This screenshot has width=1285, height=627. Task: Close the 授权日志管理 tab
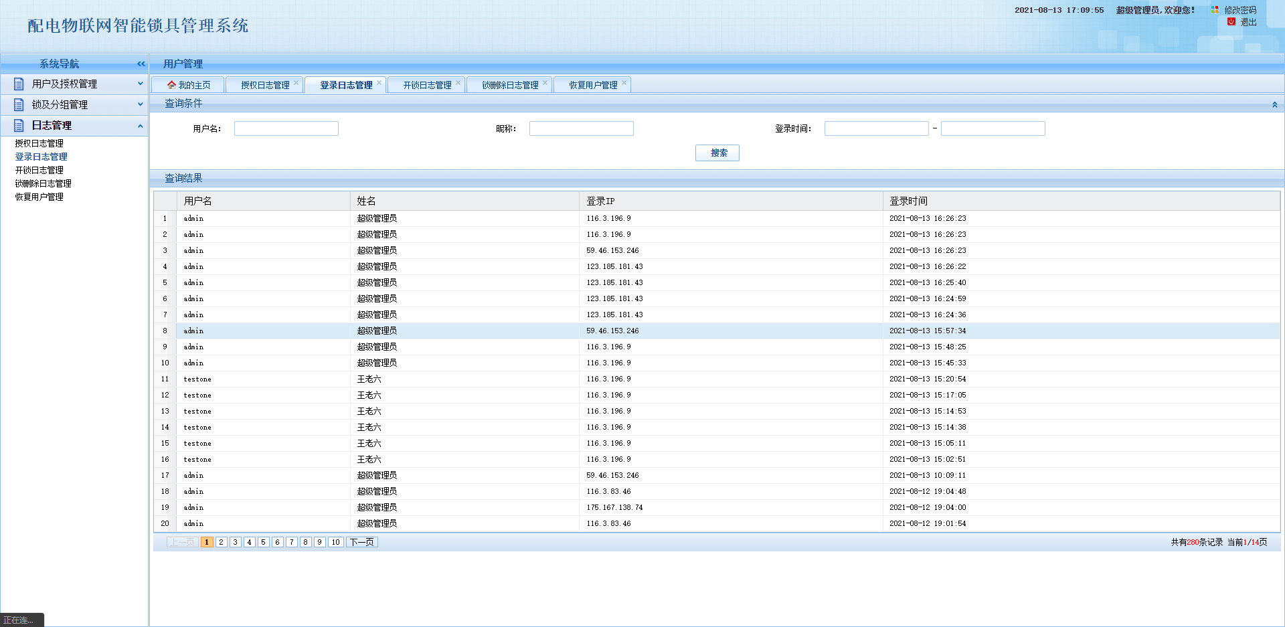tap(296, 83)
